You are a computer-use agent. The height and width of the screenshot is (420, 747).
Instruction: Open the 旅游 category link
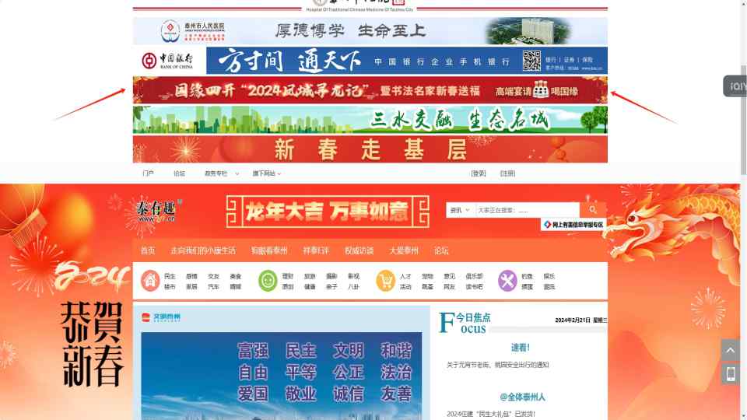pyautogui.click(x=310, y=276)
